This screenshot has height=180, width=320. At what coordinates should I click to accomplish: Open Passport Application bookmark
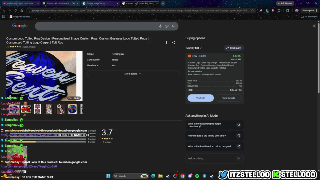[x=21, y=16]
